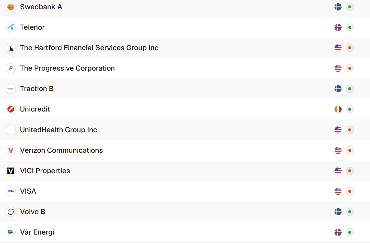Open the Traction B stock link
Image resolution: width=370 pixels, height=243 pixels.
coord(37,89)
